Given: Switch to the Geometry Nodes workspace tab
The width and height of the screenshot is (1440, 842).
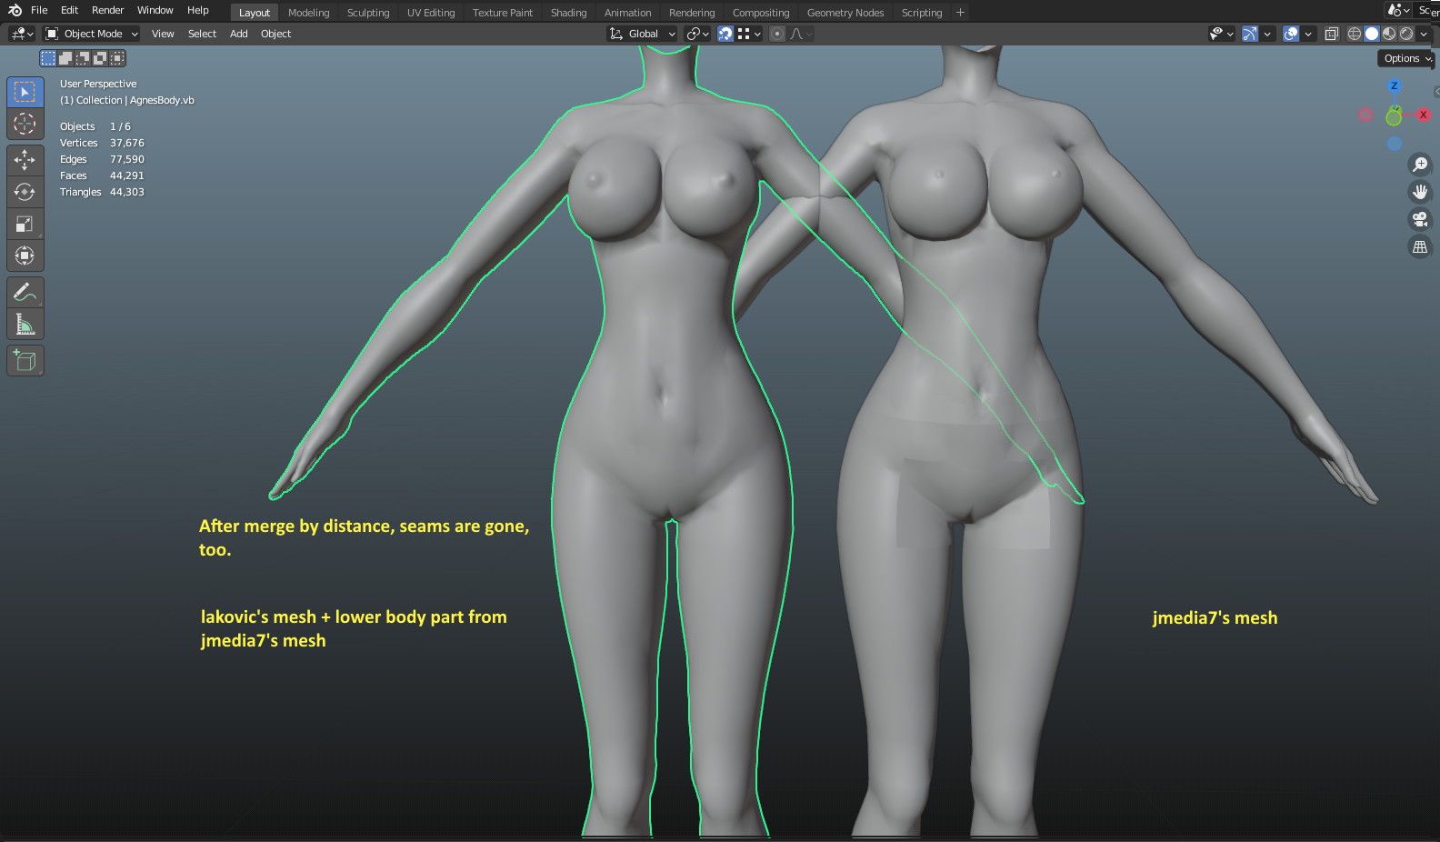Looking at the screenshot, I should pyautogui.click(x=845, y=13).
